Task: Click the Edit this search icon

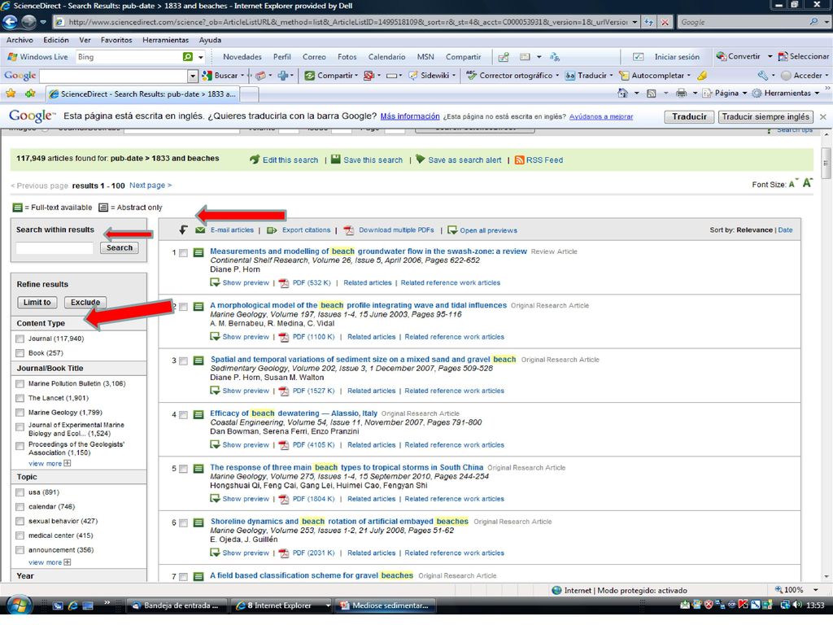Action: click(x=255, y=159)
